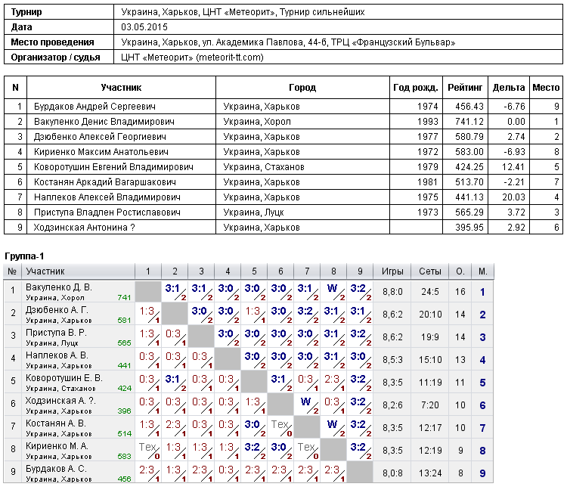Screen dimensions: 567x493
Task: Select the Наплеков Алексей Владимирович participant name
Action: tap(107, 197)
